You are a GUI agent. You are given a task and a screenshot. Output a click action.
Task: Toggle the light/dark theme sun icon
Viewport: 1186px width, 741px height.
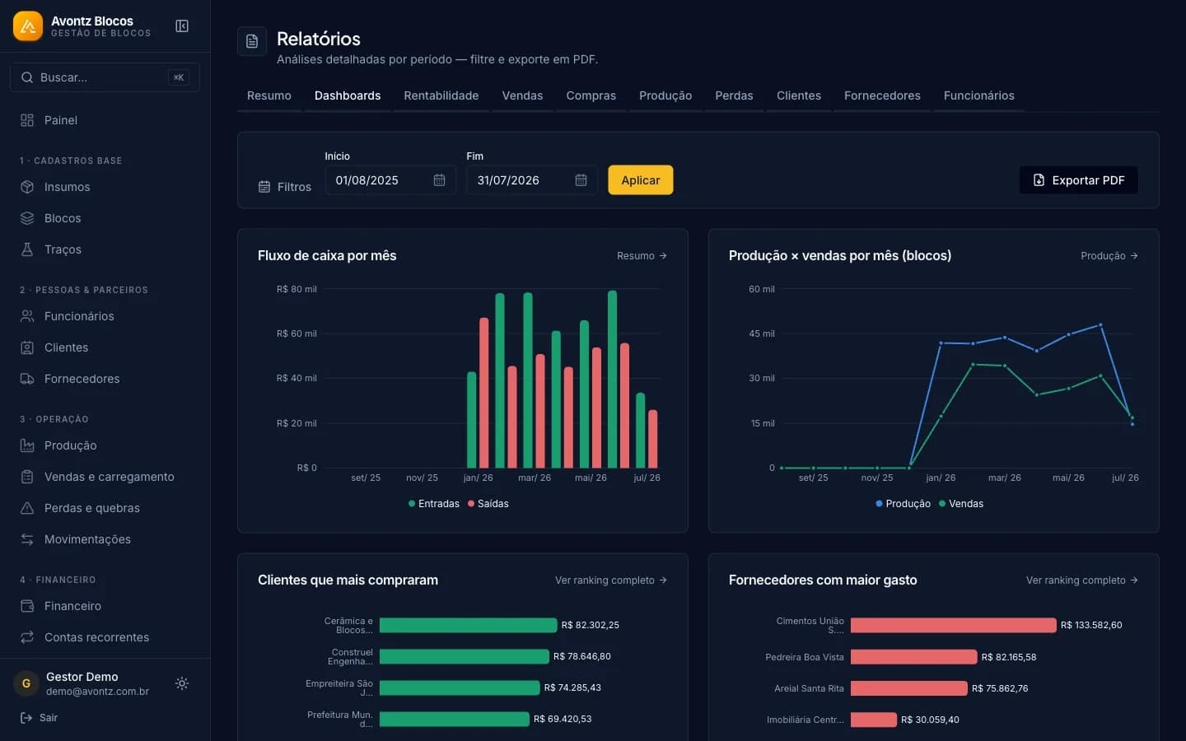coord(182,683)
